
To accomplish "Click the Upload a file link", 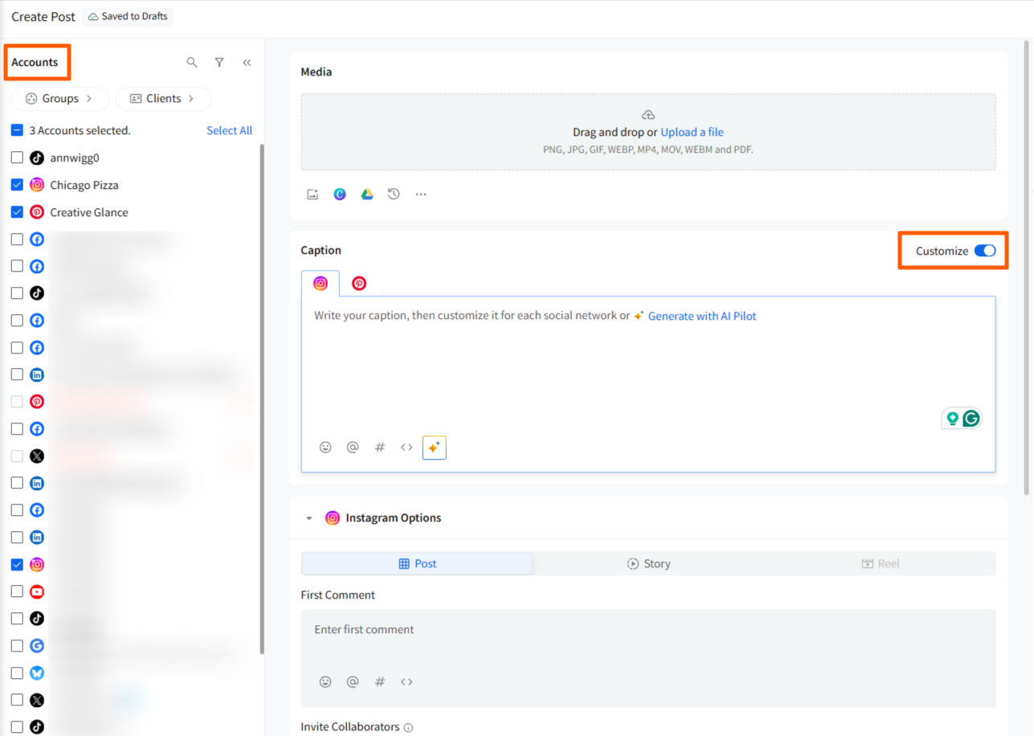I will tap(692, 132).
